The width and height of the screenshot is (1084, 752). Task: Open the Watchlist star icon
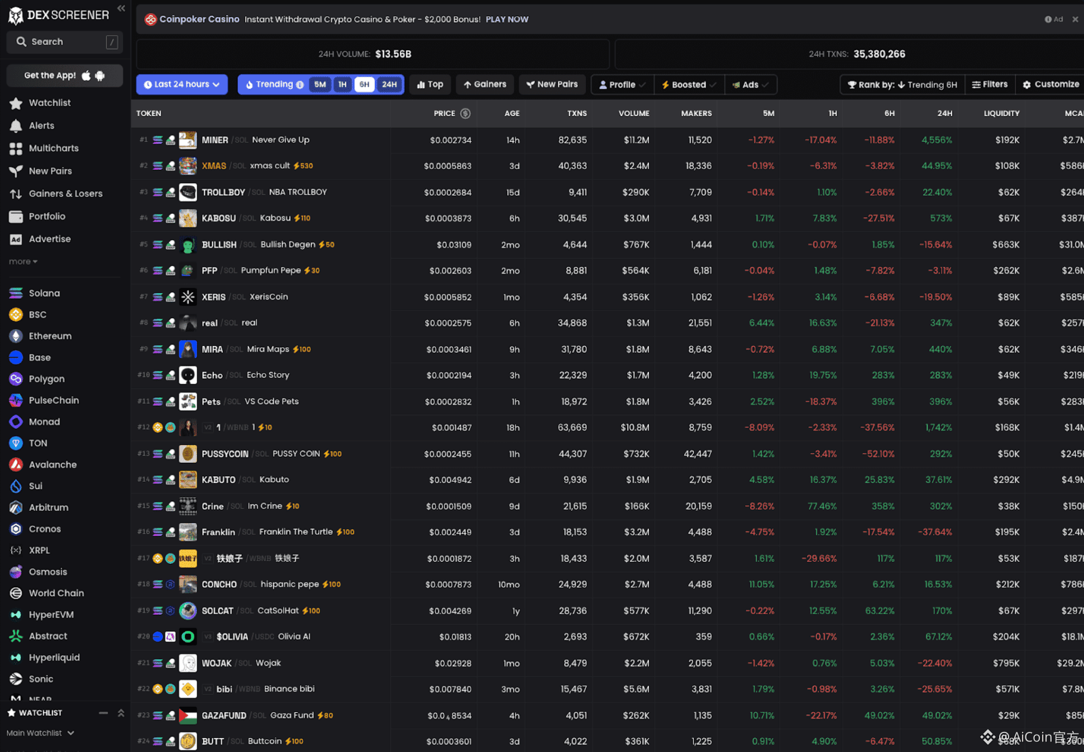[x=16, y=103]
